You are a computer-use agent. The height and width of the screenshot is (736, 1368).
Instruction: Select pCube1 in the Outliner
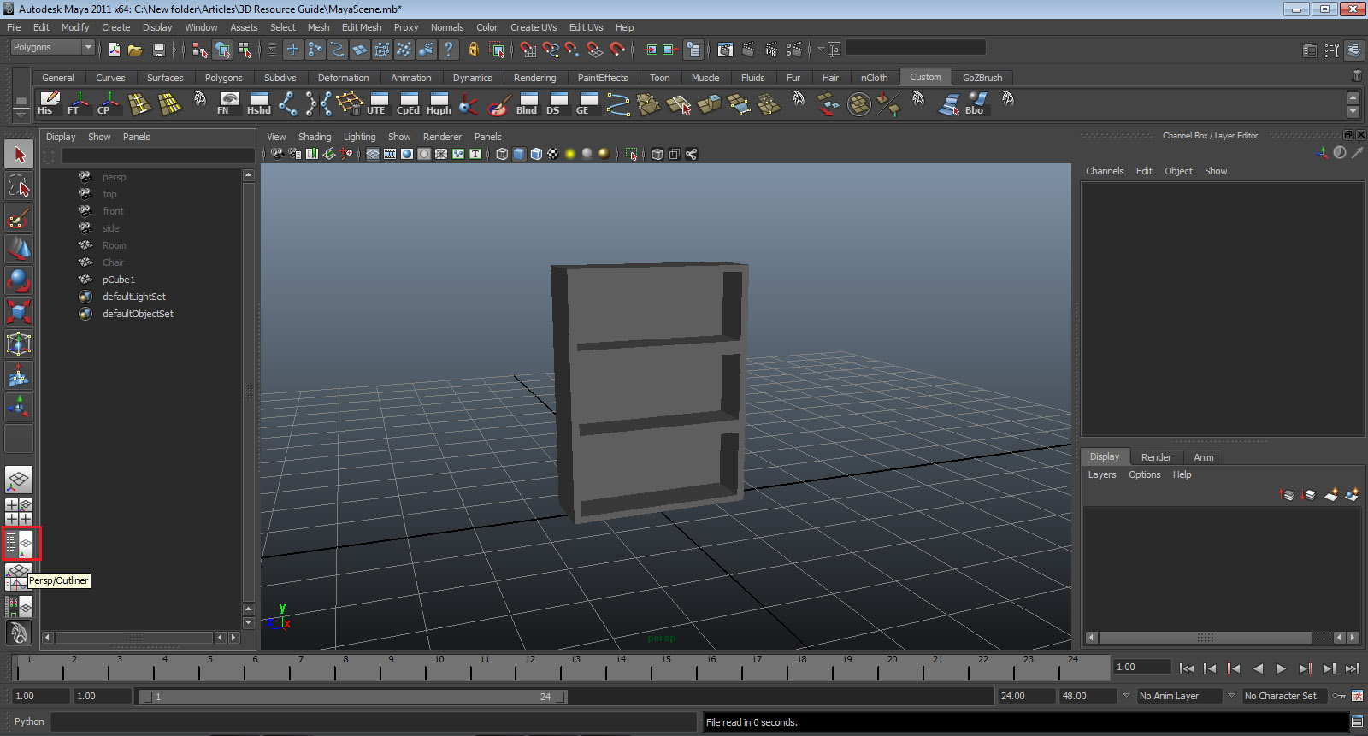tap(119, 280)
